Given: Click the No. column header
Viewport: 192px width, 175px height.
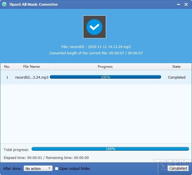Looking at the screenshot, I should pyautogui.click(x=7, y=67).
